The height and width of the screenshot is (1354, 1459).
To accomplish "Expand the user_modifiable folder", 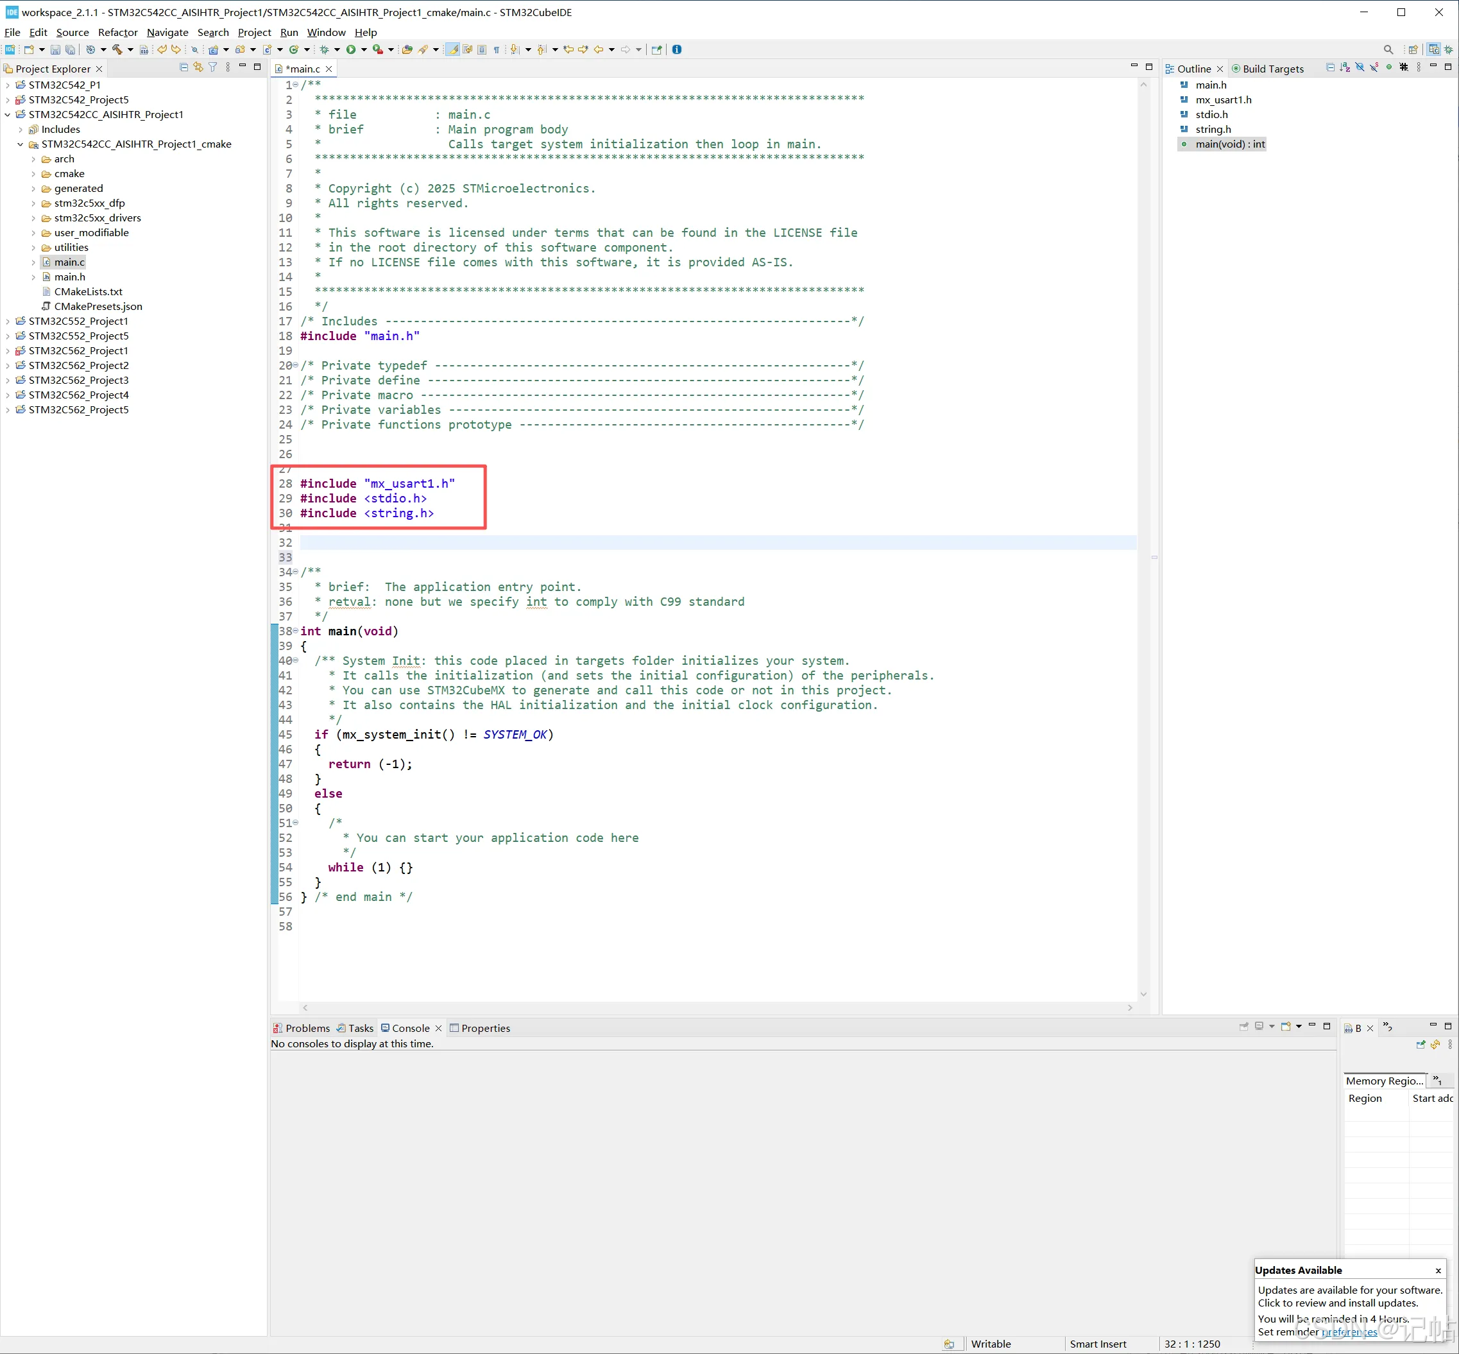I will (33, 233).
